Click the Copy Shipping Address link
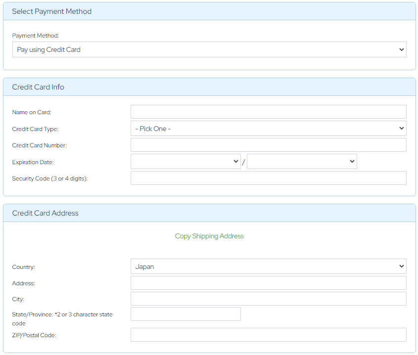 tap(209, 236)
